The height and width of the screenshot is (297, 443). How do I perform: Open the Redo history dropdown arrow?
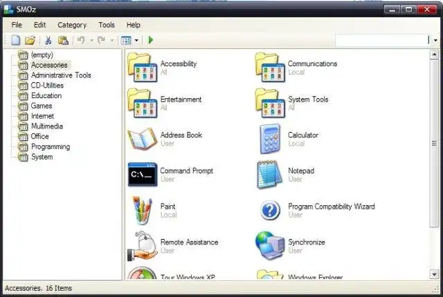point(112,41)
